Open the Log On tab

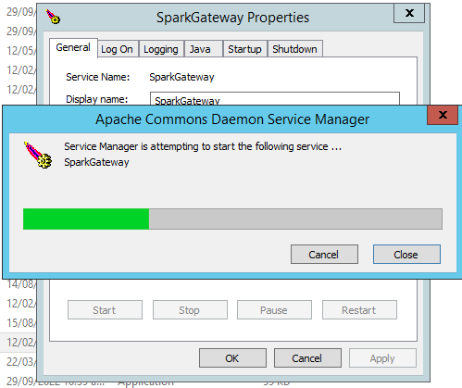pos(117,49)
